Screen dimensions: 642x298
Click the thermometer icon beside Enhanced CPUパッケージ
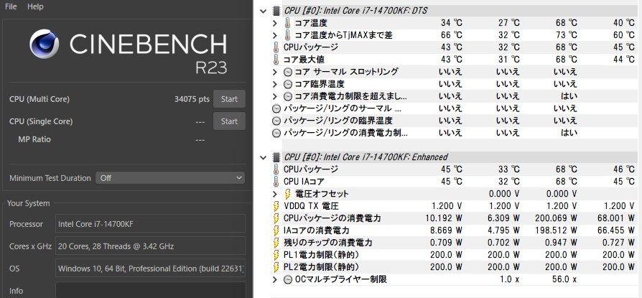point(276,169)
